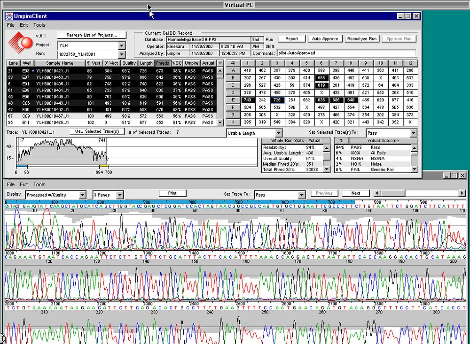Expand the Project YLH dropdown
Screen dimensions: 470x344
pyautogui.click(x=121, y=46)
